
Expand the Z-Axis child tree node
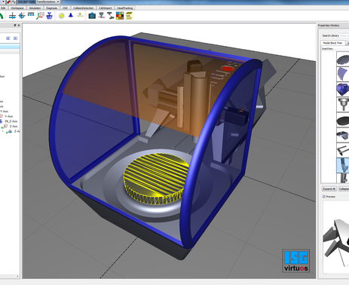(x=3, y=131)
